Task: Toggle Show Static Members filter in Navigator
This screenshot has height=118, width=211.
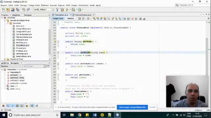Action: pyautogui.click(x=13, y=106)
